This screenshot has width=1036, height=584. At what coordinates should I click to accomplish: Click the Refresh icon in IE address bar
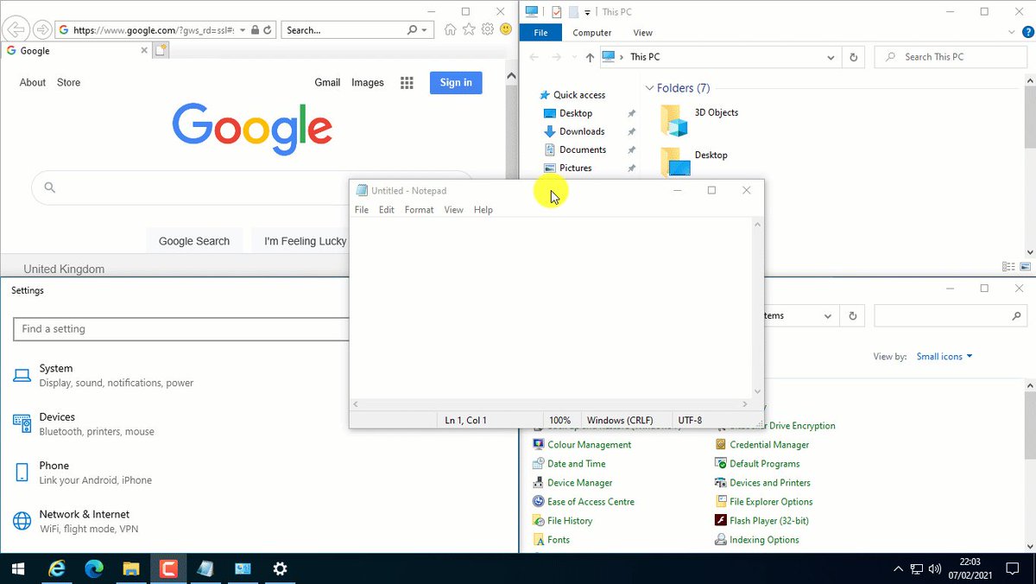tap(268, 30)
